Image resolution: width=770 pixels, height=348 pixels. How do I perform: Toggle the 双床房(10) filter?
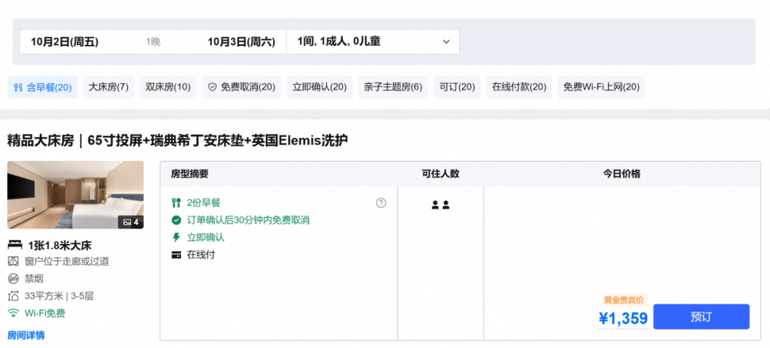pos(168,88)
